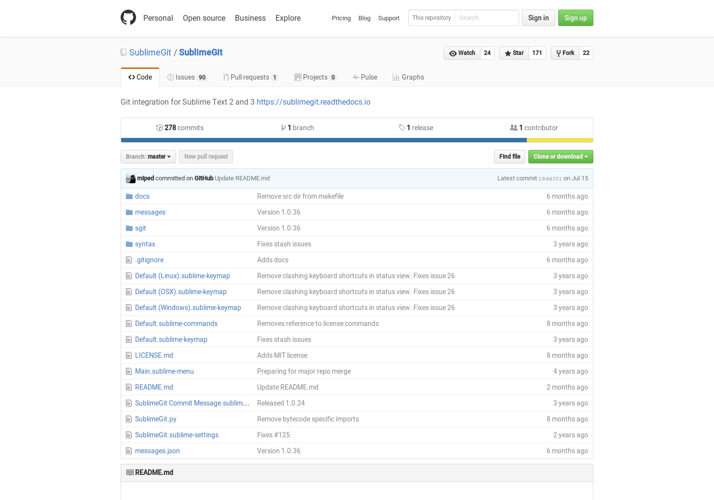Click the file icon for .gitignore

coord(129,260)
